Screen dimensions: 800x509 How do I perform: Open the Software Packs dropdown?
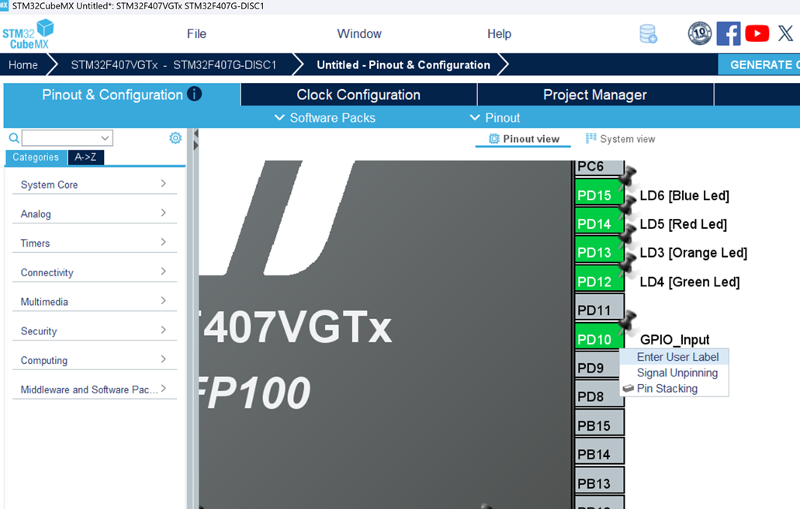(x=325, y=118)
